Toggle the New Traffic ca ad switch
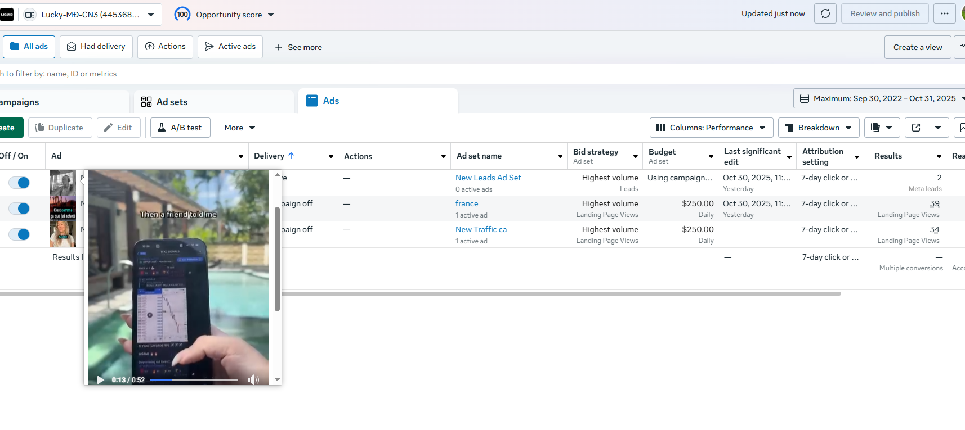The height and width of the screenshot is (430, 965). [19, 234]
